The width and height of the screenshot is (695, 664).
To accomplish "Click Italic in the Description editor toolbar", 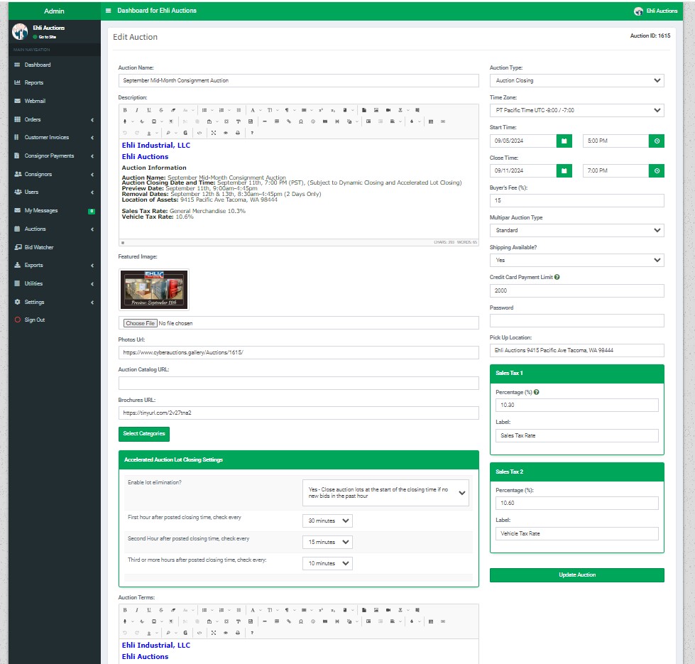I will click(x=137, y=110).
